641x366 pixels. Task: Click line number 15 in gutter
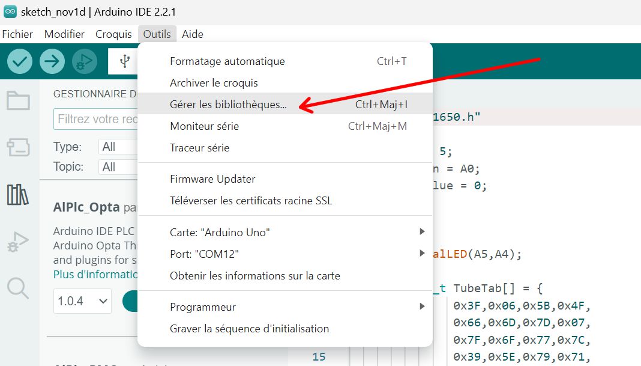[x=319, y=356]
